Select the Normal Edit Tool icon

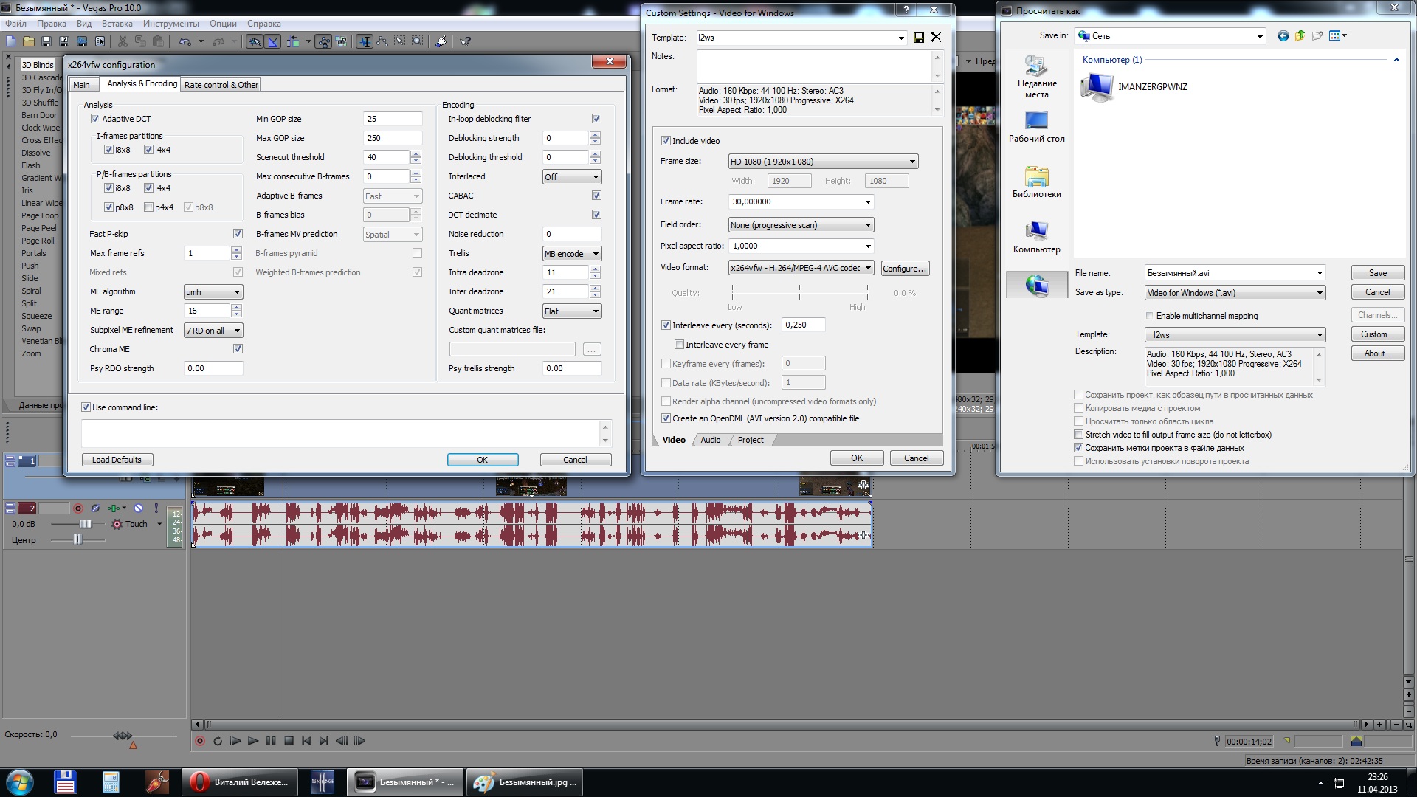tap(365, 41)
